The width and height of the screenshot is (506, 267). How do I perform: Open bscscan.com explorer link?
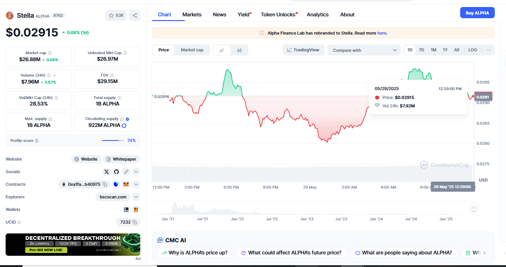(113, 197)
